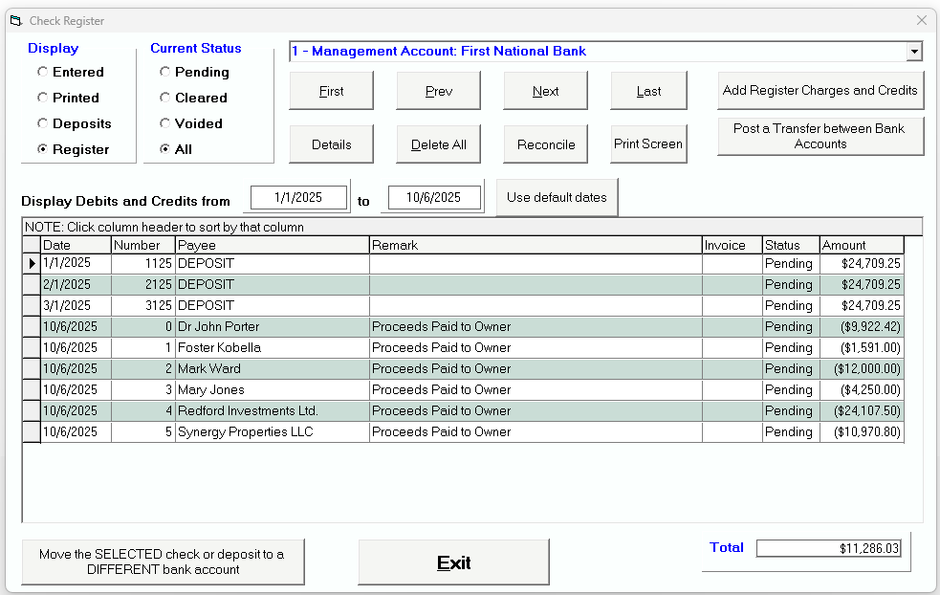The width and height of the screenshot is (940, 595).
Task: Navigate to the First record
Action: point(331,90)
